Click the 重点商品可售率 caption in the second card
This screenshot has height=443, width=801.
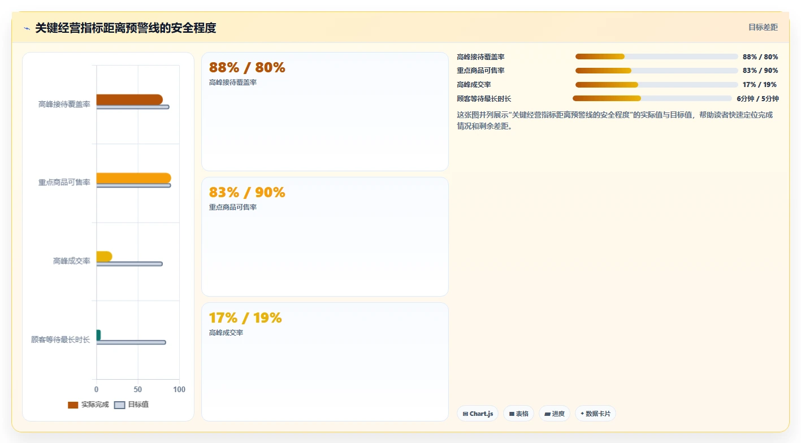pos(233,207)
